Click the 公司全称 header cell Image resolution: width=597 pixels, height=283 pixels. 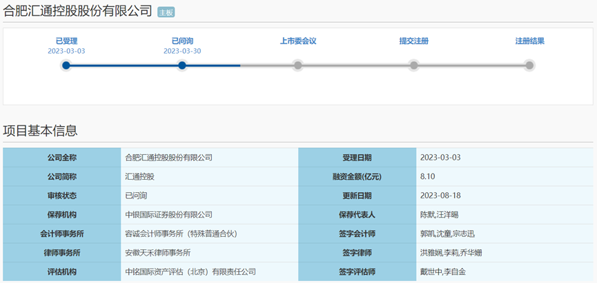point(62,158)
